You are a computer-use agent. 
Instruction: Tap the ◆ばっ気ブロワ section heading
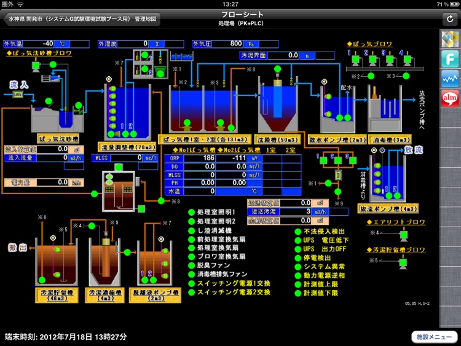(369, 44)
